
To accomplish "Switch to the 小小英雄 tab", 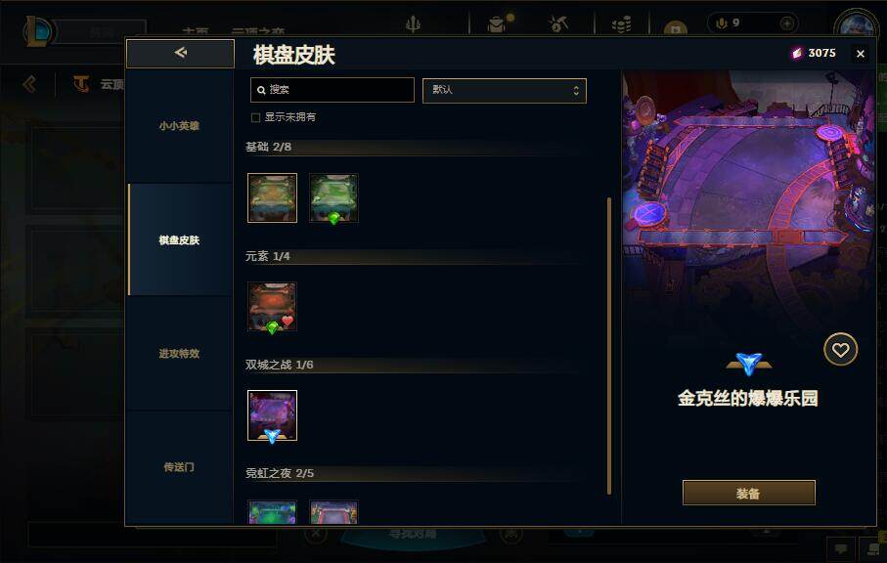I will coord(179,125).
